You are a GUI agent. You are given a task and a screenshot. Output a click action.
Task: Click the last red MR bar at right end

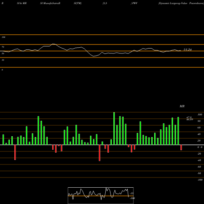[181, 147]
